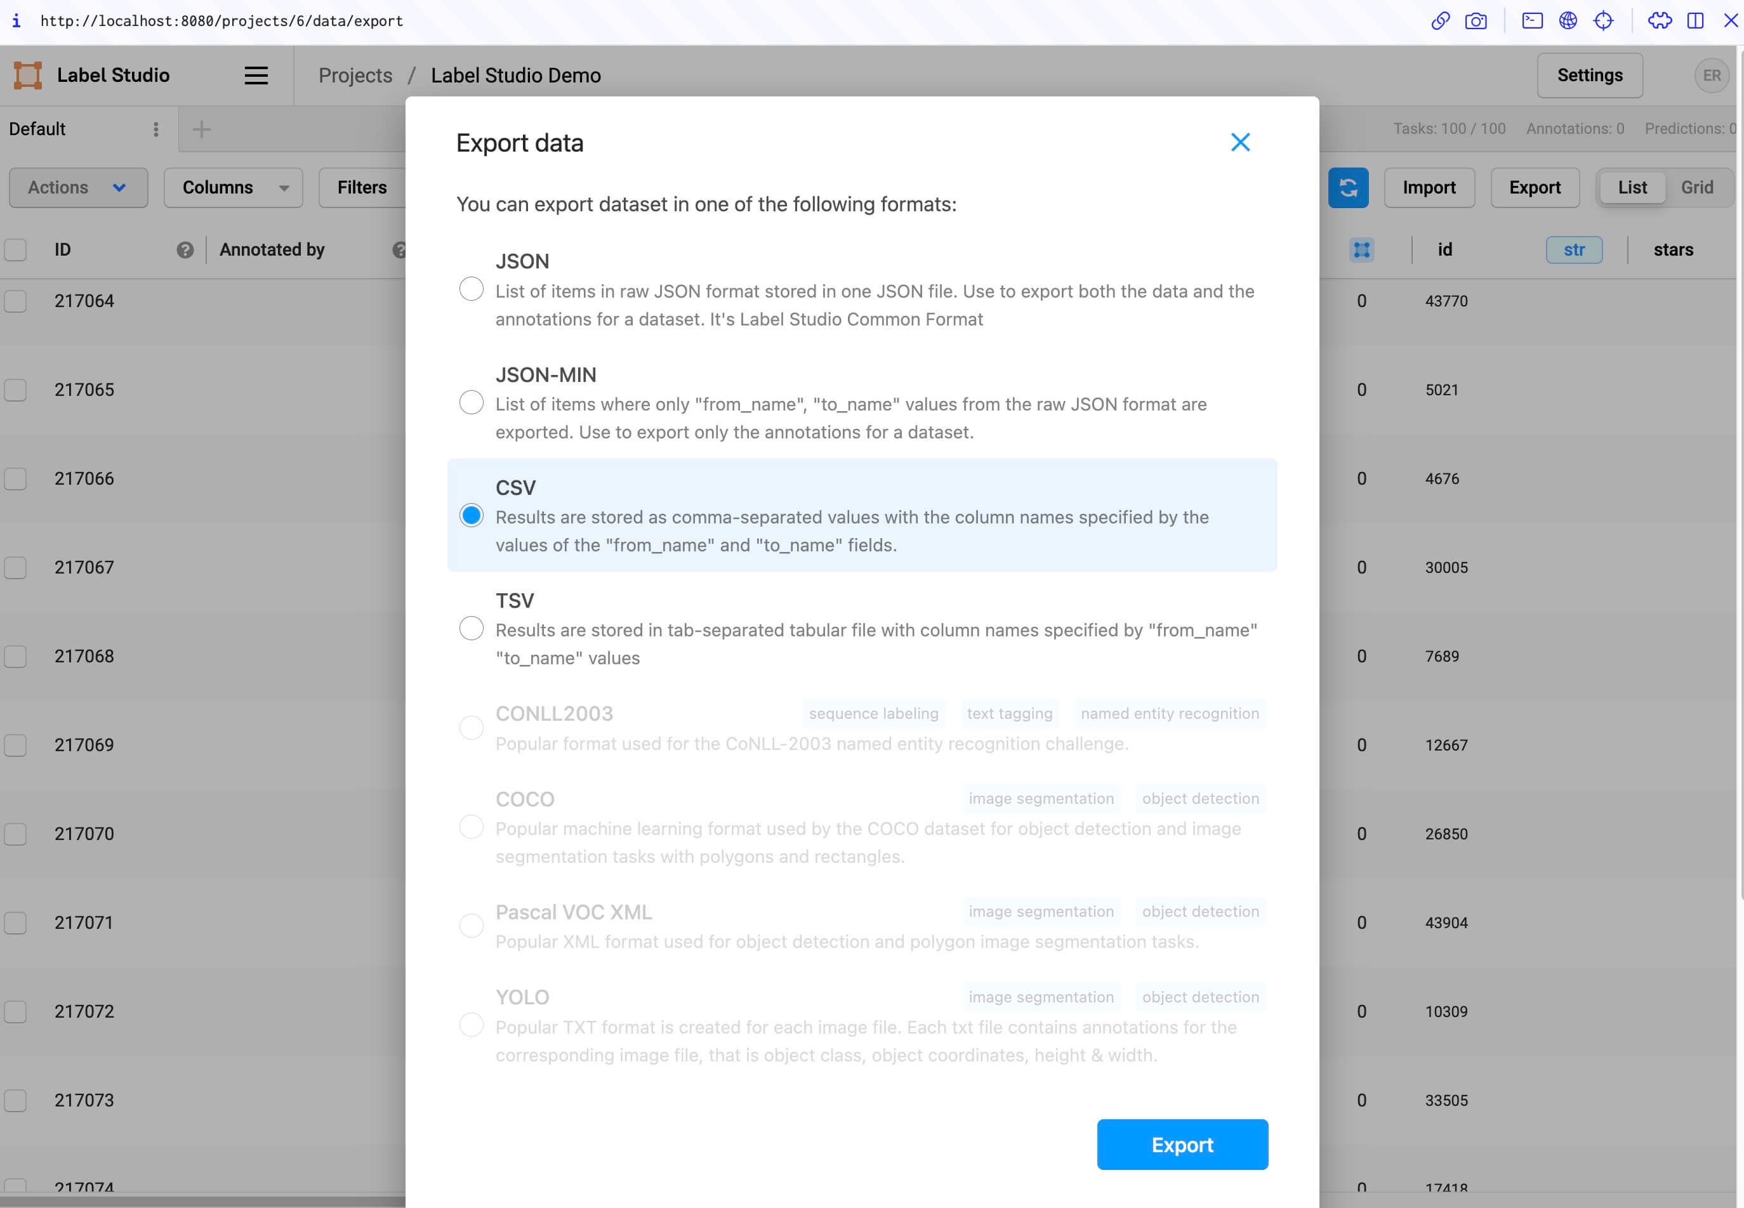Switch to the Default tab
Image resolution: width=1744 pixels, height=1208 pixels.
click(37, 129)
